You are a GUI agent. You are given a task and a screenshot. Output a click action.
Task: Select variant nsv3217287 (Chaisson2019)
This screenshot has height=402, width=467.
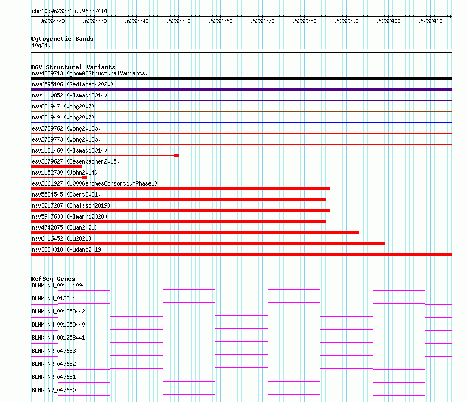pos(71,205)
